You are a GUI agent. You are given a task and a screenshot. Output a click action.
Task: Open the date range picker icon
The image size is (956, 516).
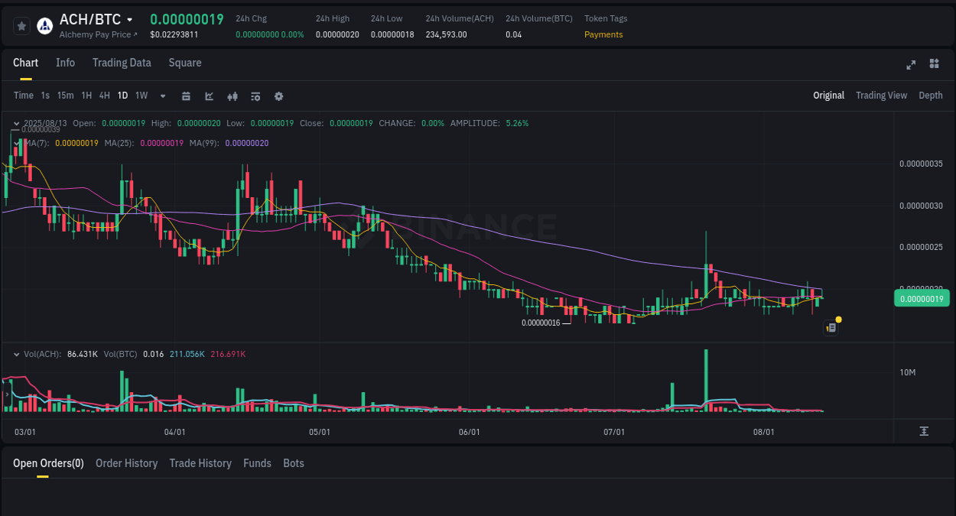[x=186, y=96]
